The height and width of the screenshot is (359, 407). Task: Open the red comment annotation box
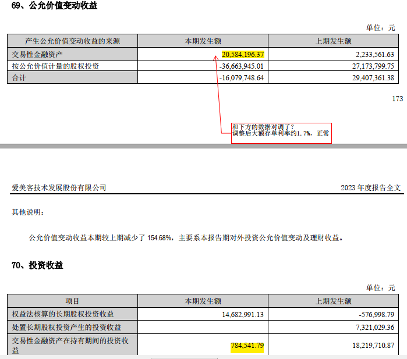281,133
